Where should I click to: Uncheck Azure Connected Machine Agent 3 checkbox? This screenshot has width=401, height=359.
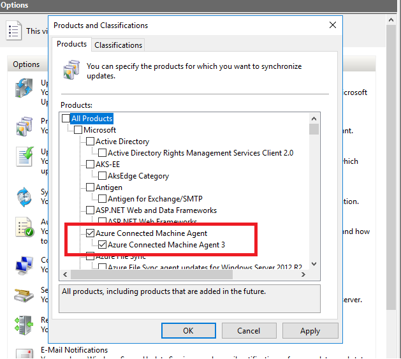coord(102,245)
